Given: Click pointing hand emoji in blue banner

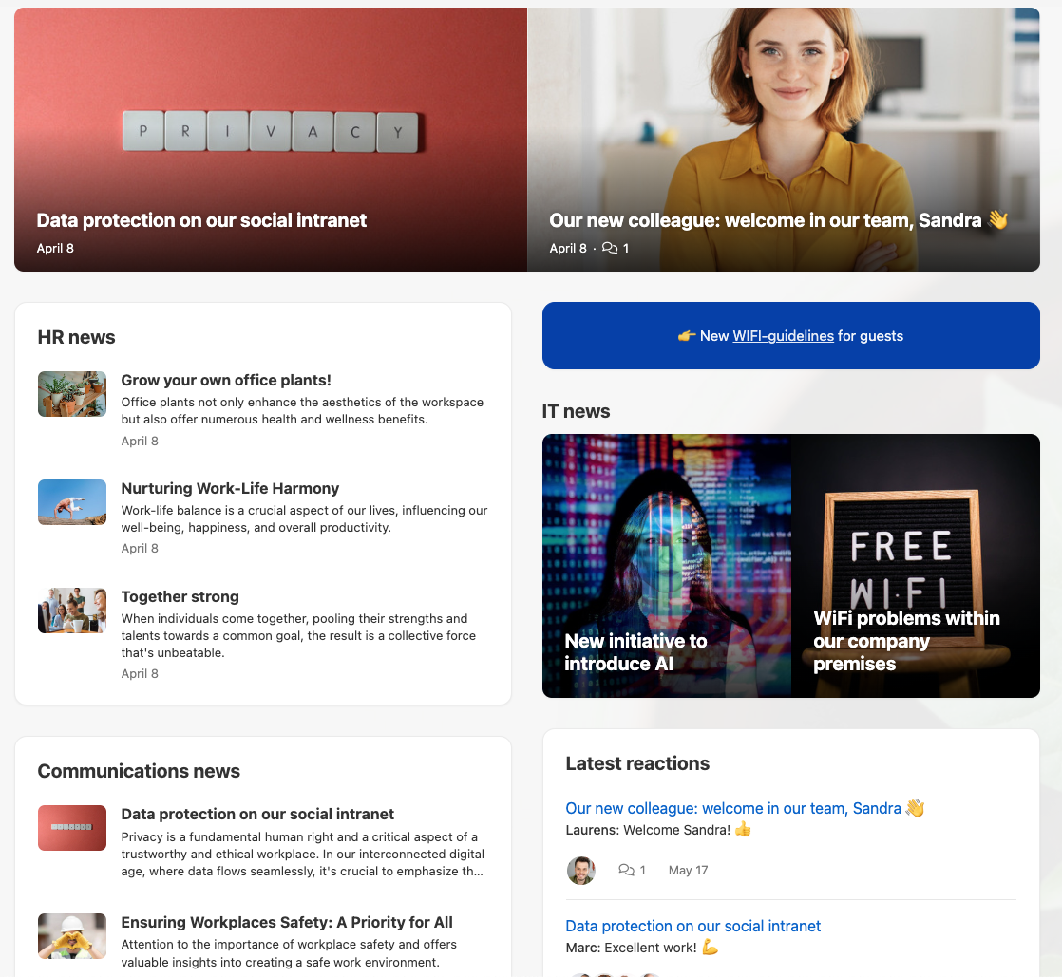Looking at the screenshot, I should (687, 336).
